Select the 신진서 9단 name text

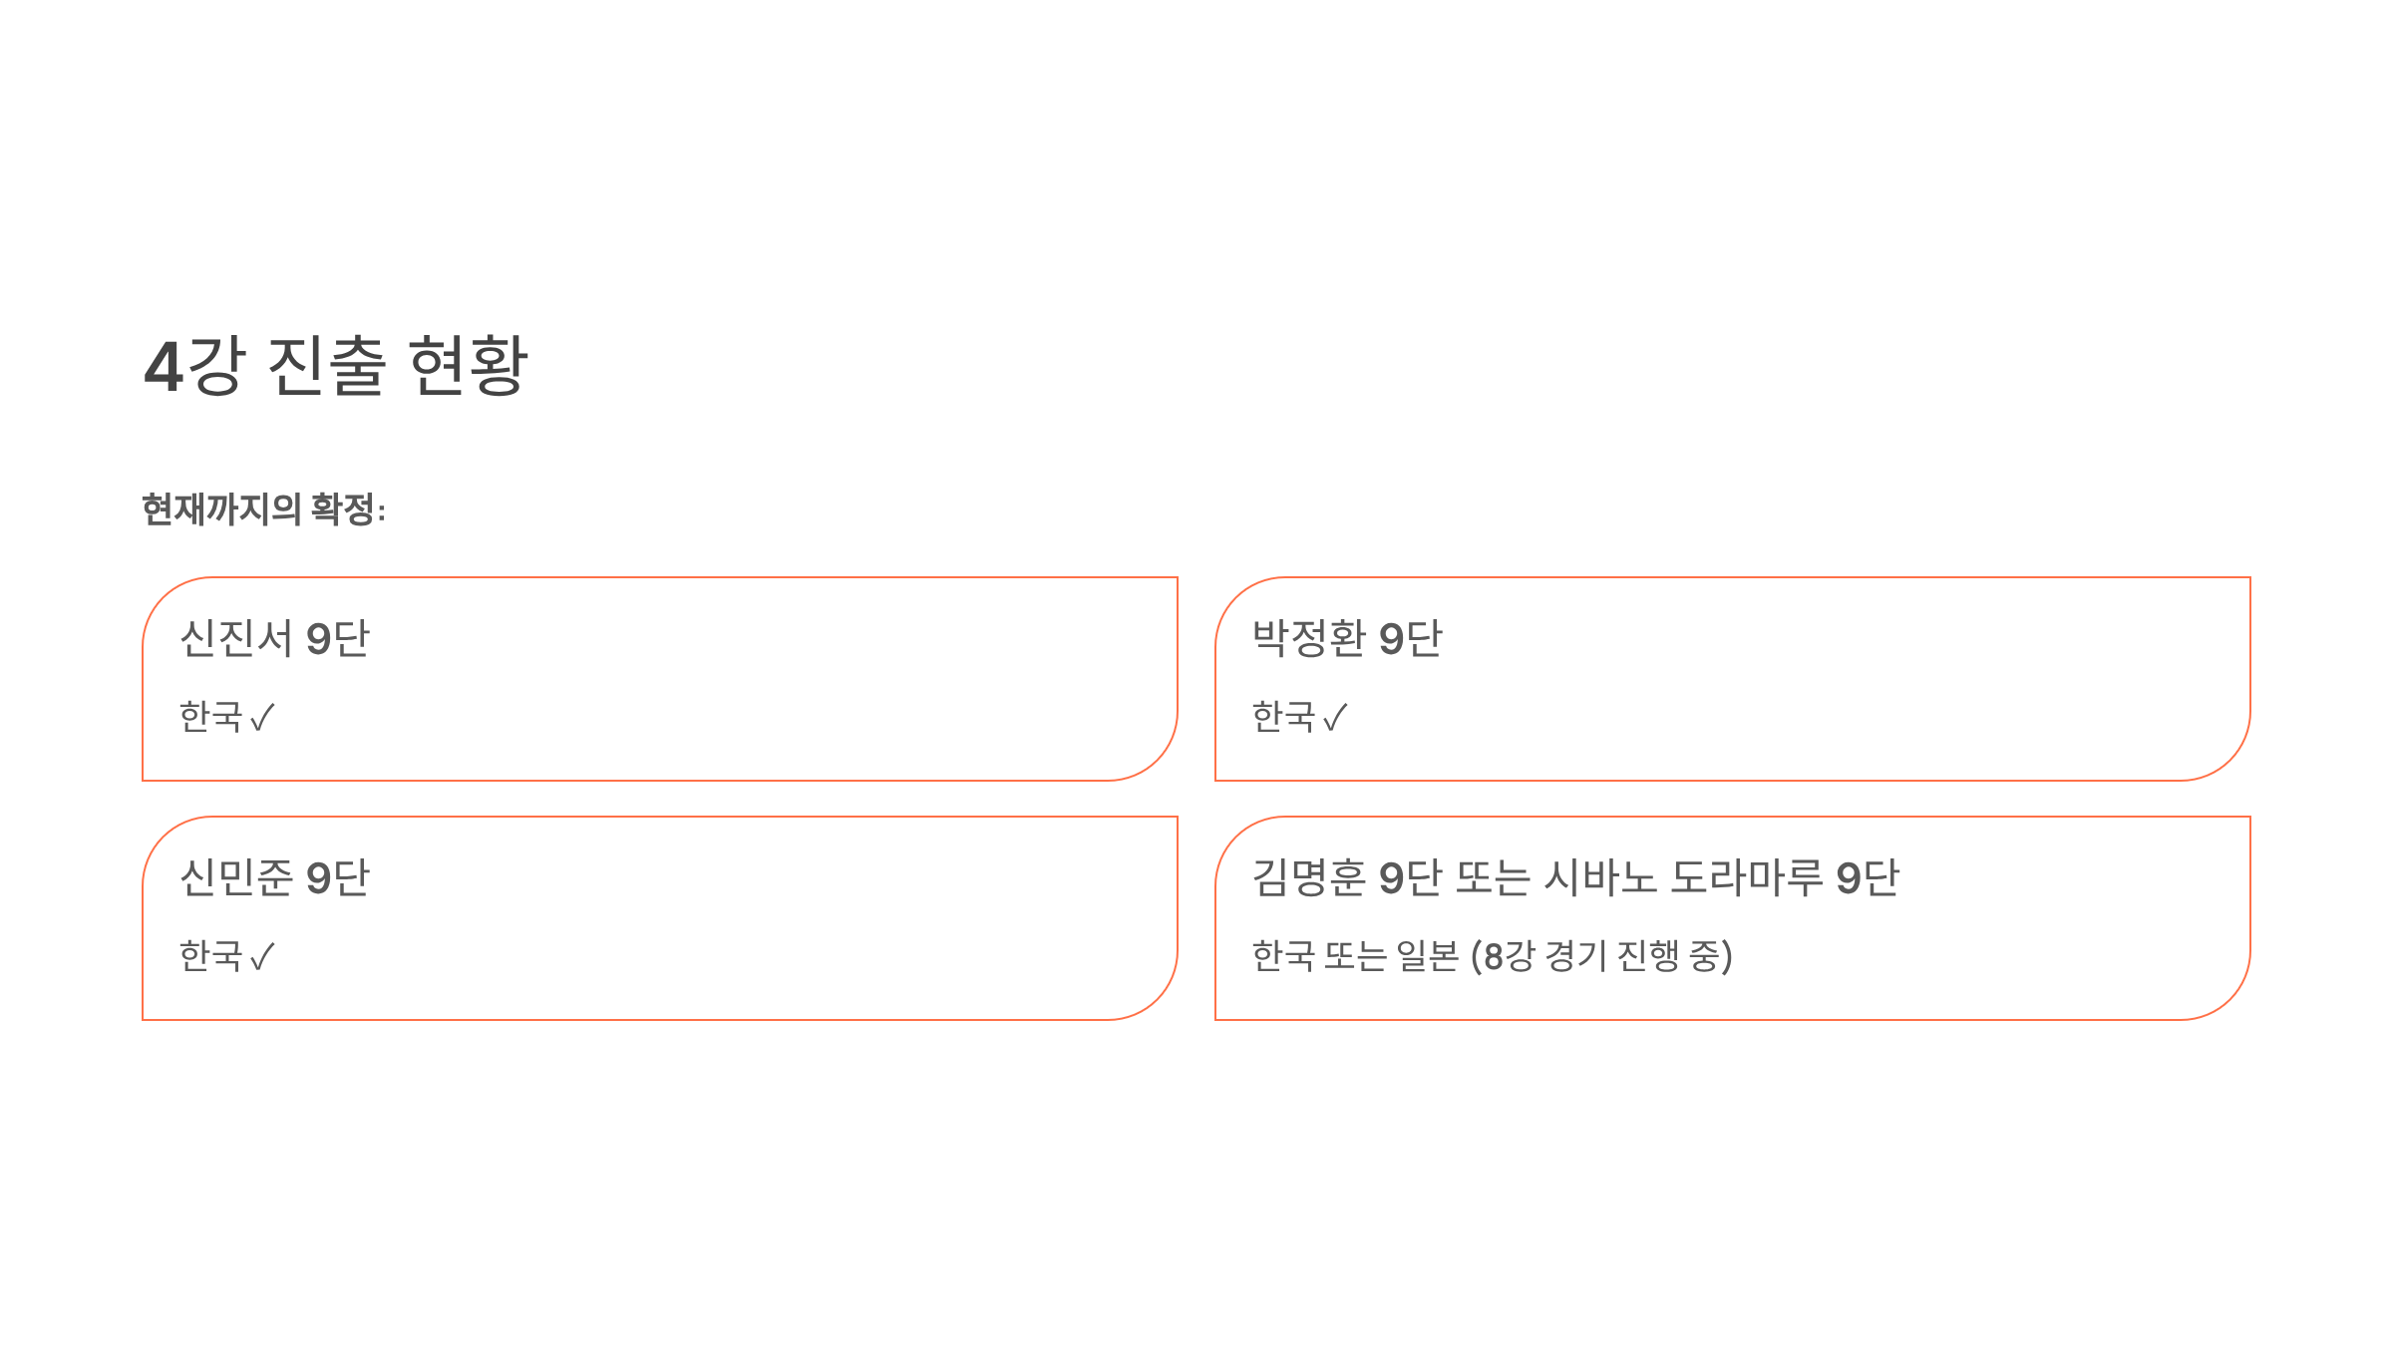[x=274, y=639]
